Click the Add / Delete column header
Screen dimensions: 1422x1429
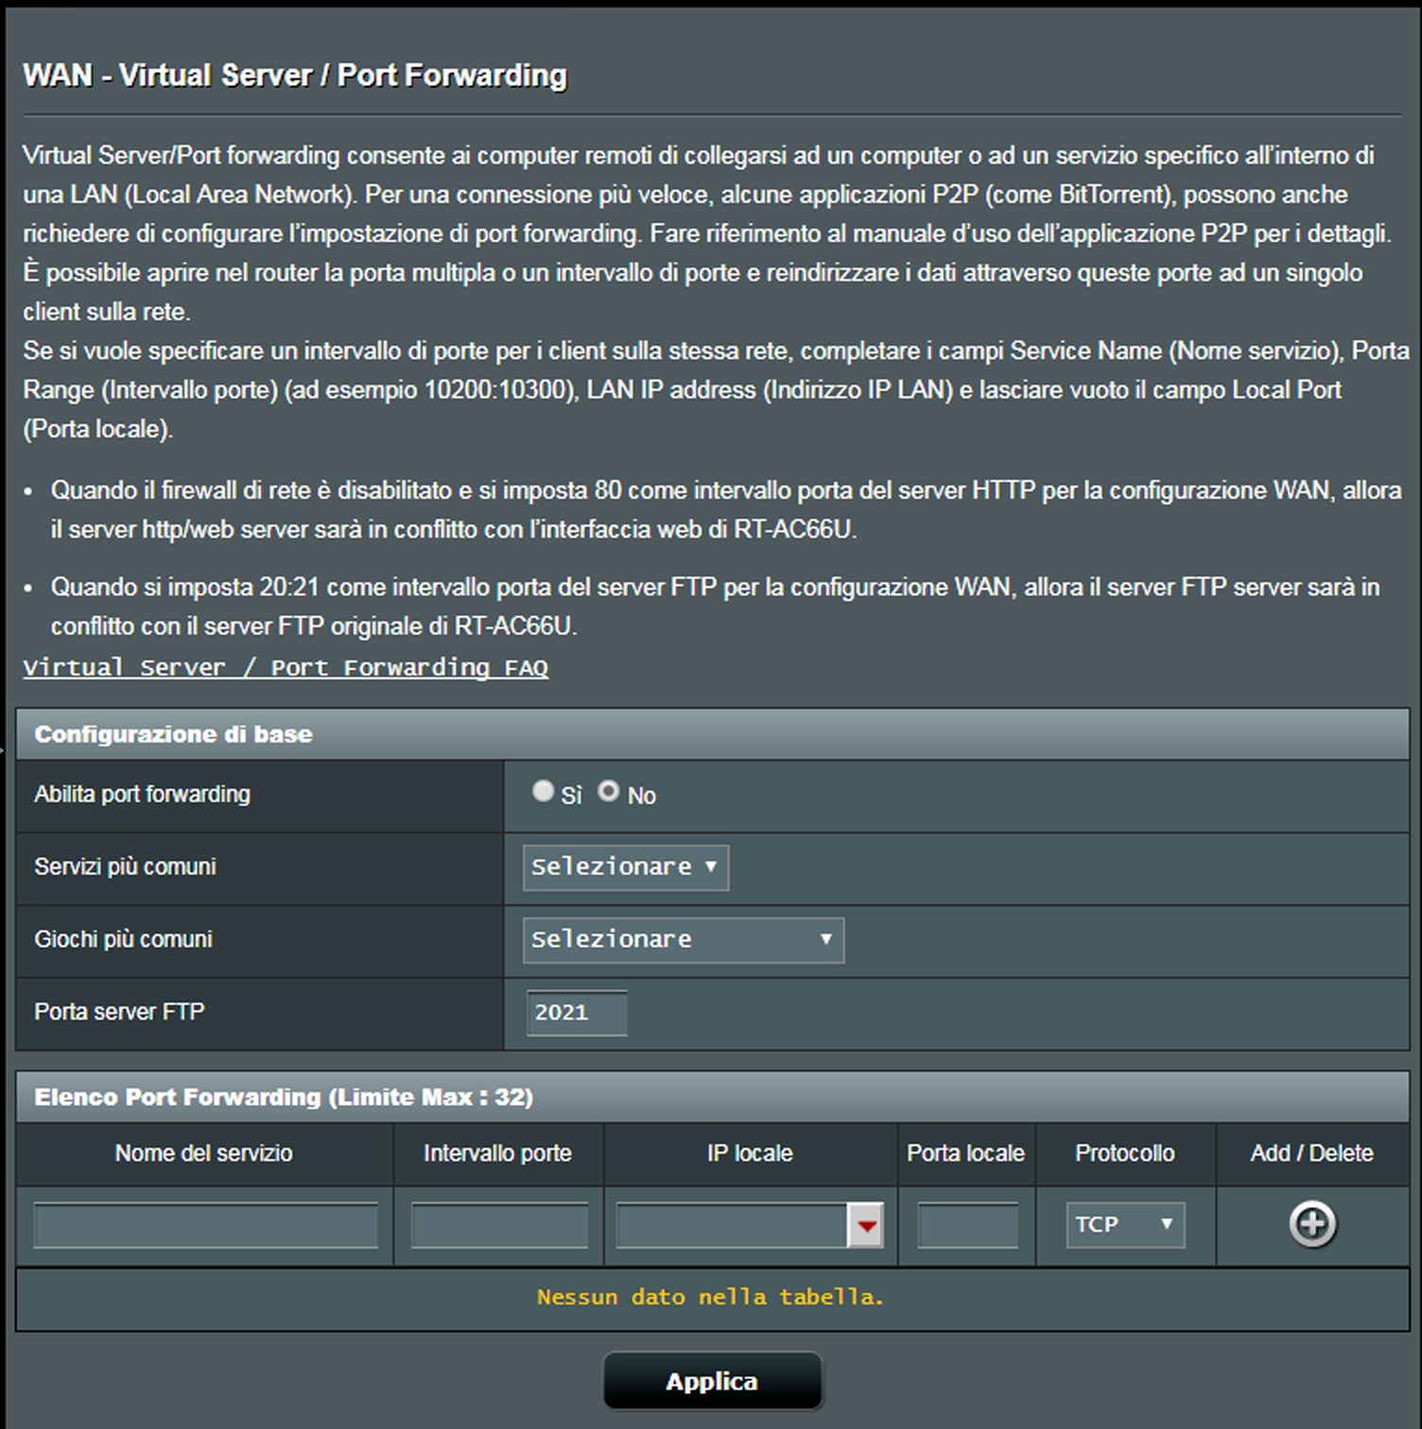1311,1153
